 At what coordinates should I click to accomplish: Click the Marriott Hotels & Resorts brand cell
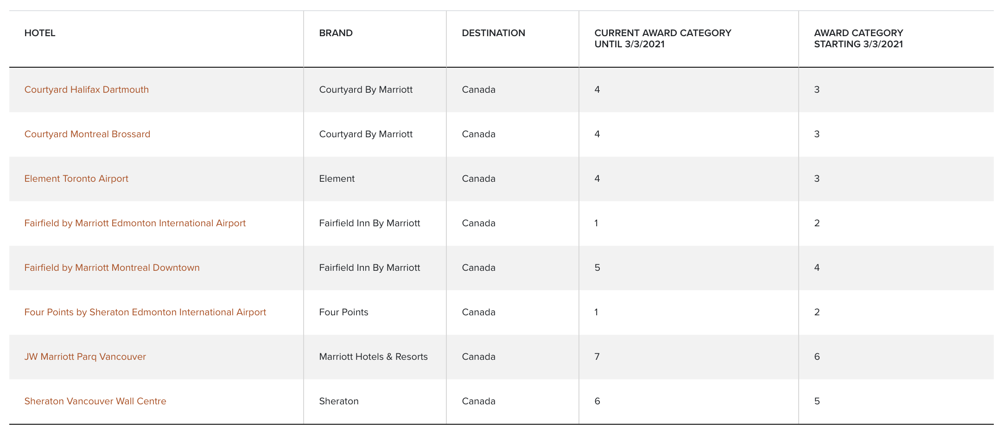point(374,357)
